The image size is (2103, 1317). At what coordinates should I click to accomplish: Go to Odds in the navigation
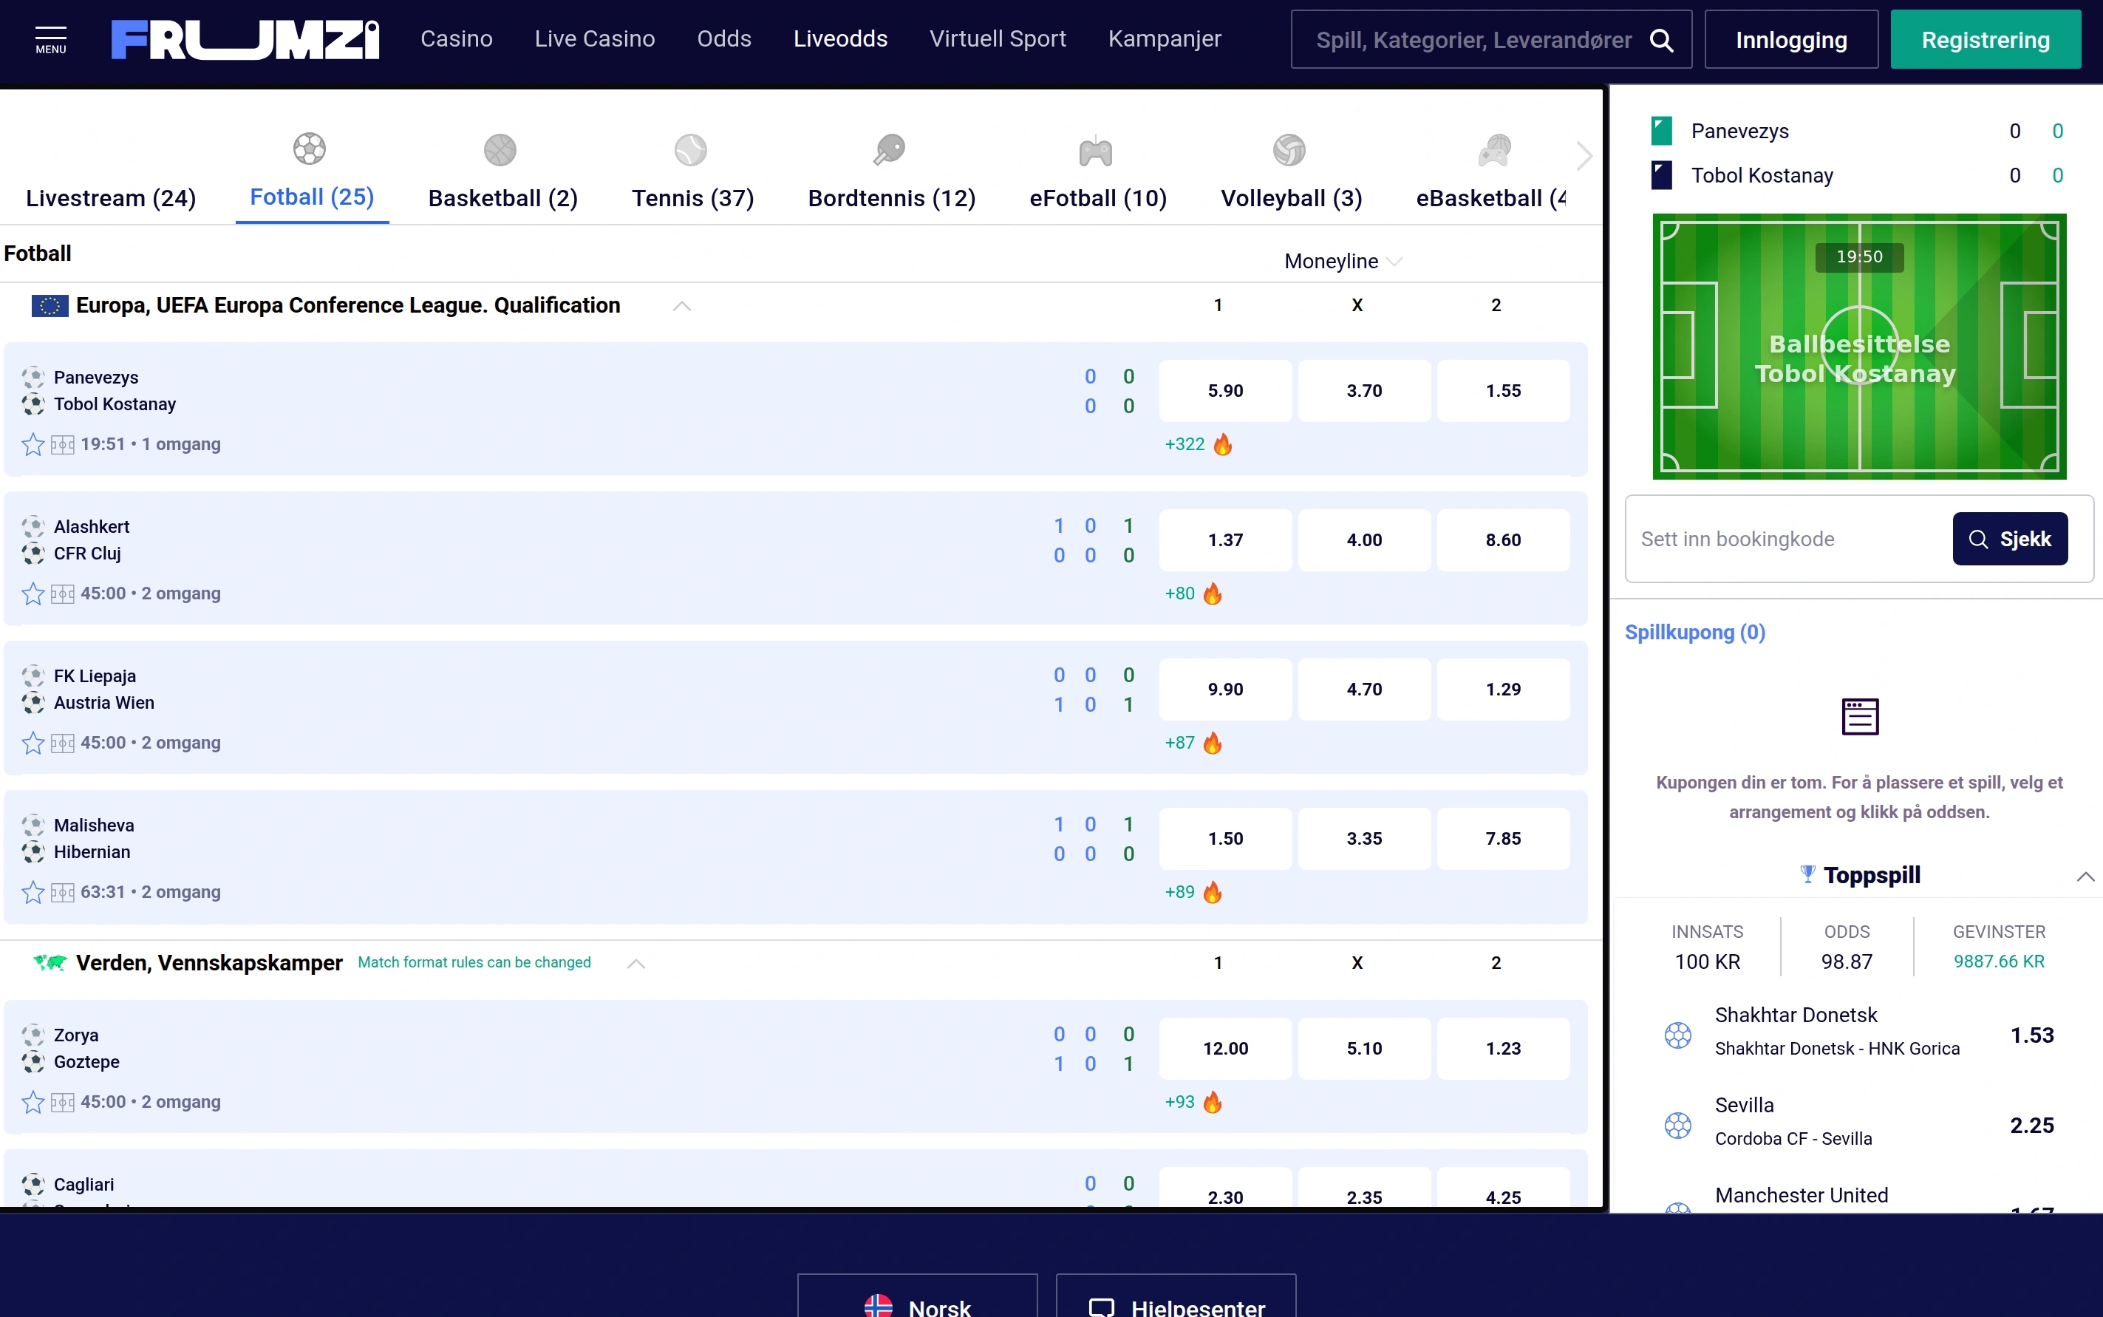click(723, 39)
